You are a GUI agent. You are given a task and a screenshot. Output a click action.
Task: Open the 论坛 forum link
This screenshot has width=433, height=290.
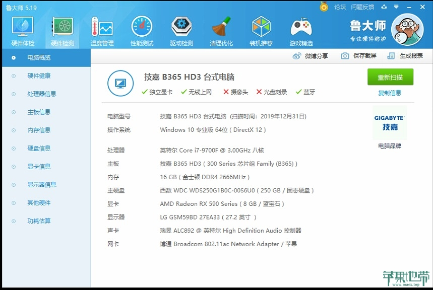click(x=340, y=7)
